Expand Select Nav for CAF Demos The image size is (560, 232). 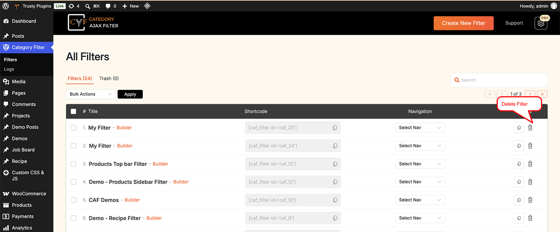pos(420,200)
